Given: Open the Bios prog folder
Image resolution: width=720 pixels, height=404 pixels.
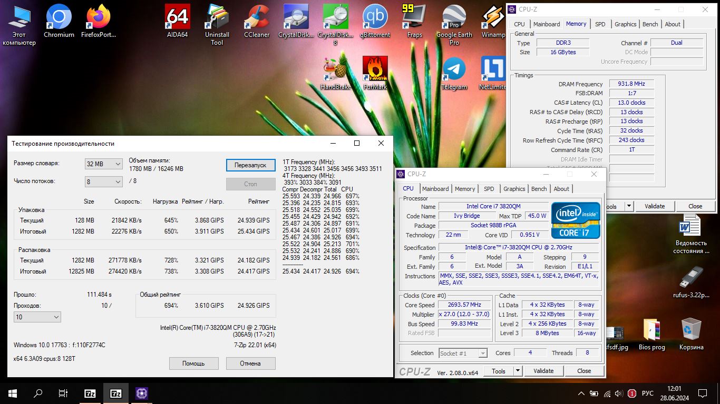Looking at the screenshot, I should point(651,335).
